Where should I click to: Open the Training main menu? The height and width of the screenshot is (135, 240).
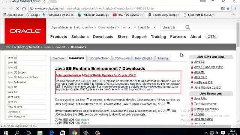[158, 37]
